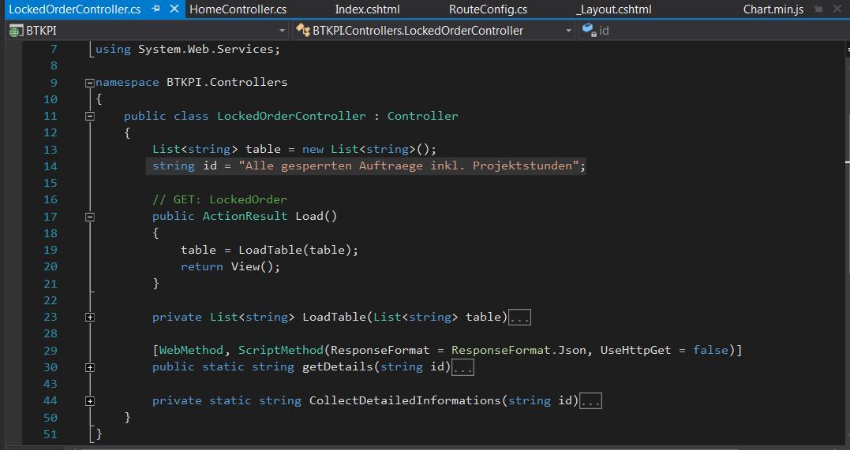Click the collapsed ellipsis box after CollectDetailedInformations
This screenshot has width=850, height=450.
[590, 401]
